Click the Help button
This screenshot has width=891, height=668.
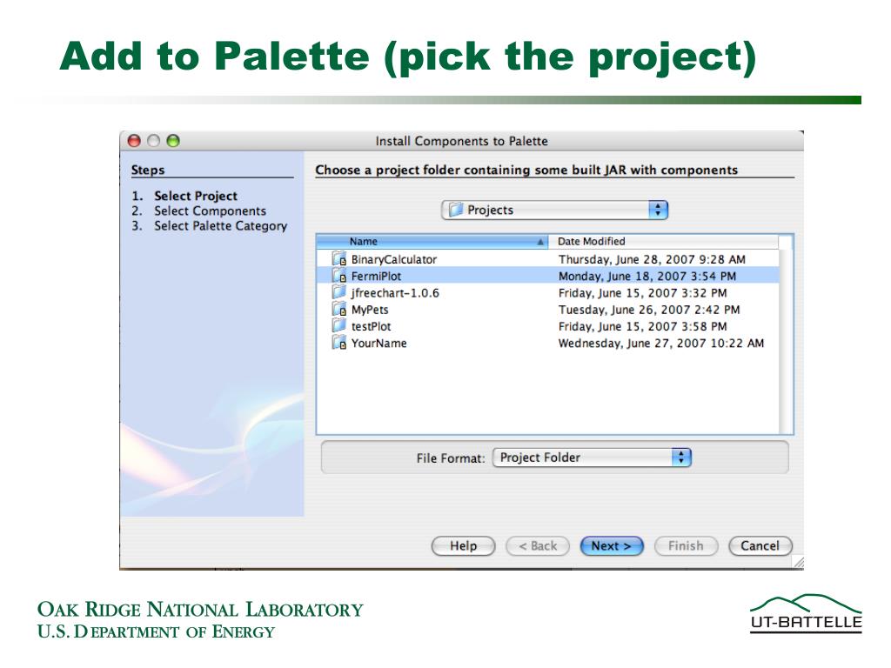(463, 546)
